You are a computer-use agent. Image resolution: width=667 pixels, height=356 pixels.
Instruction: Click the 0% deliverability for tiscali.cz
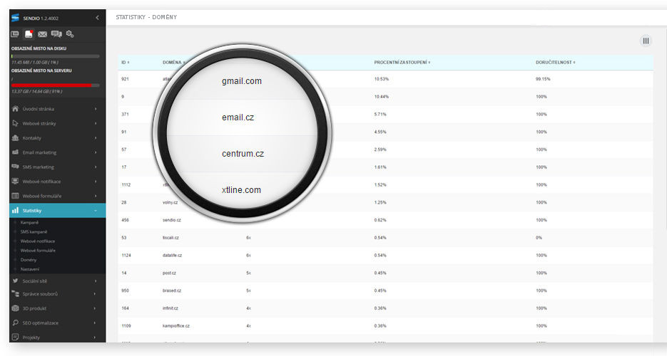pyautogui.click(x=539, y=238)
